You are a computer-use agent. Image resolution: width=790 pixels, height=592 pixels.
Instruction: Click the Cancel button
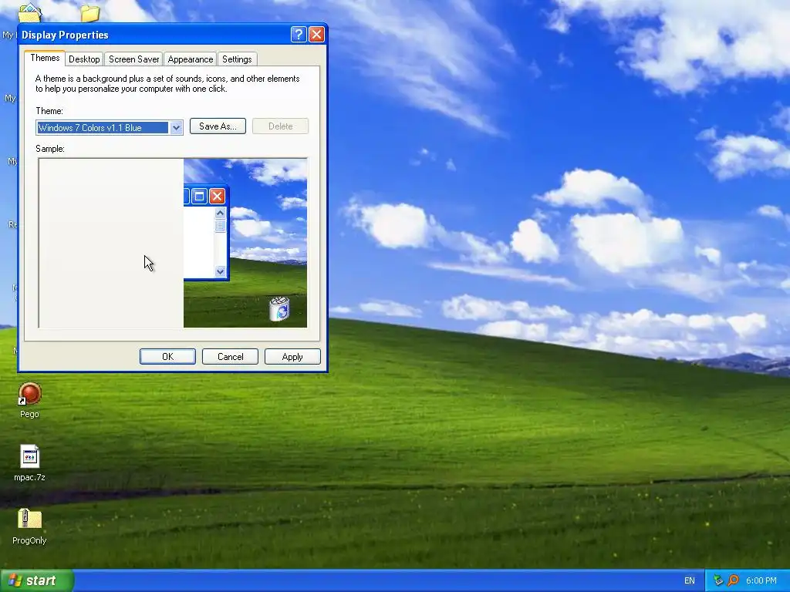pos(230,356)
